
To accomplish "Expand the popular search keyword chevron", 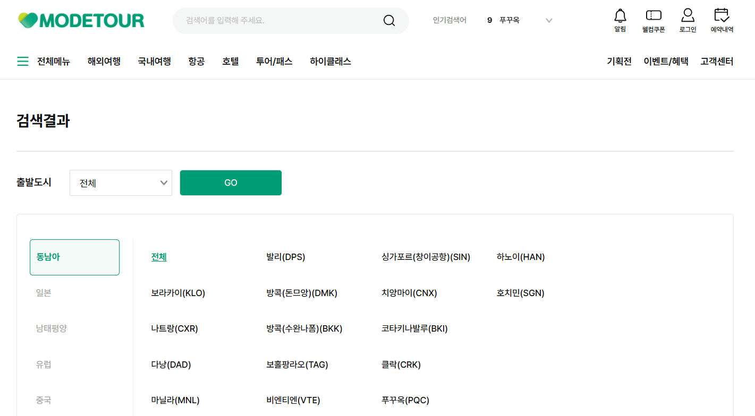I will click(x=549, y=20).
